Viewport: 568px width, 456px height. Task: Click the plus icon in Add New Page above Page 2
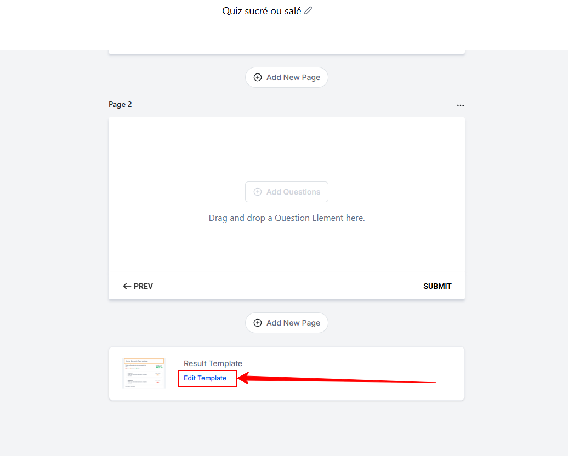tap(258, 77)
